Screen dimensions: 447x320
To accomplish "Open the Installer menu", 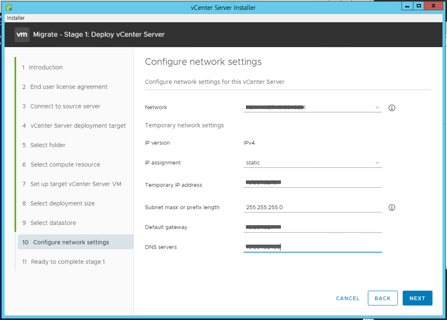I will tap(16, 18).
